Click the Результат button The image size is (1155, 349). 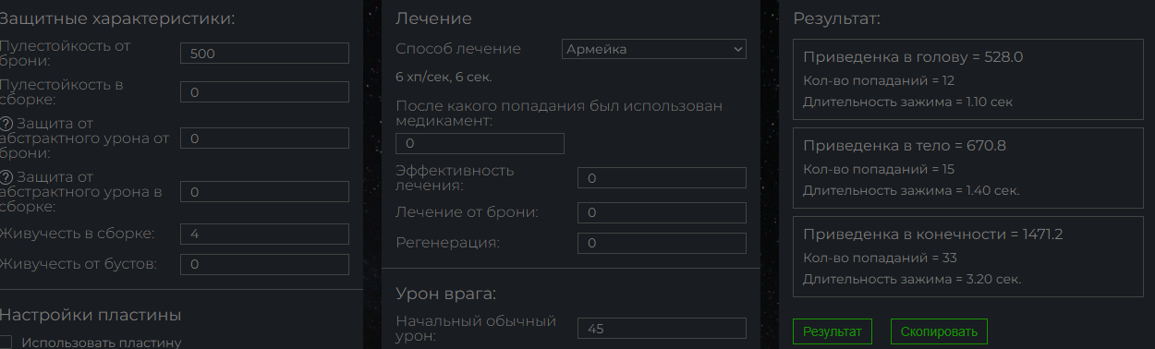coord(832,331)
